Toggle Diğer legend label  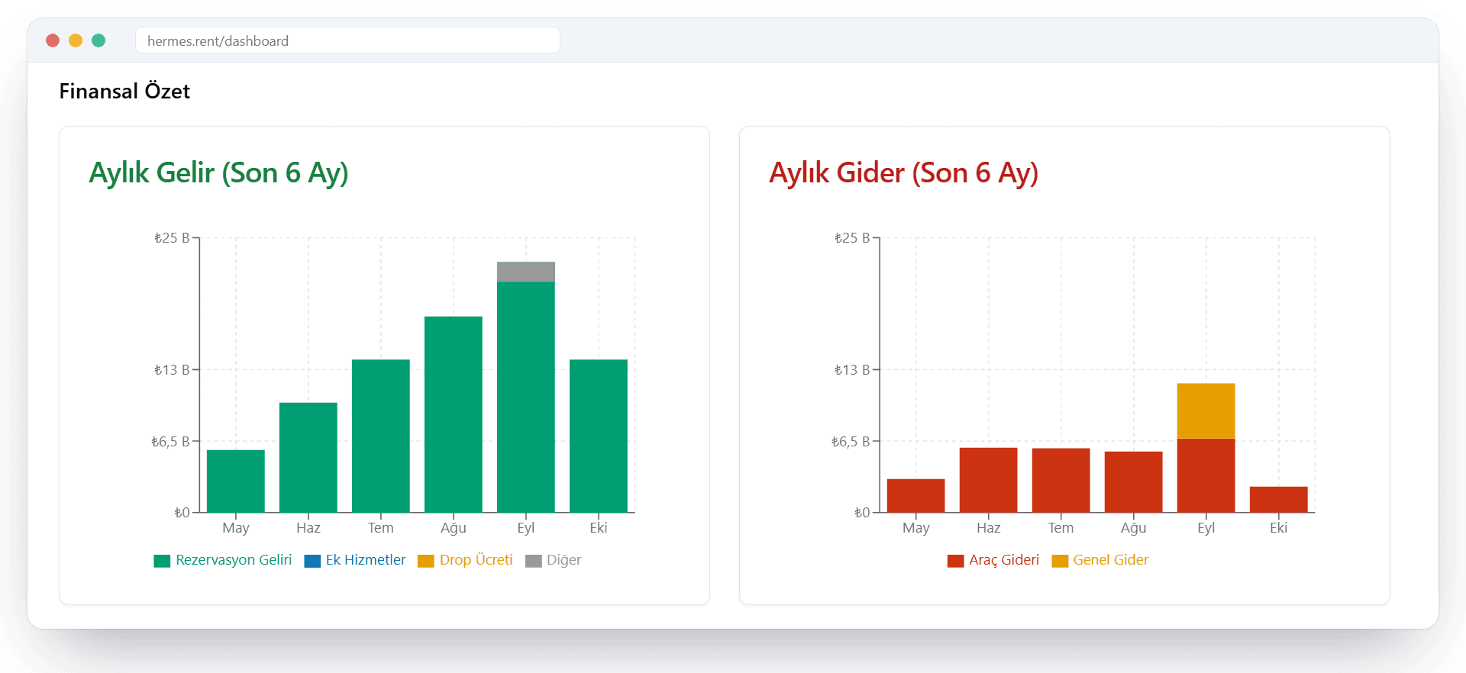[564, 560]
